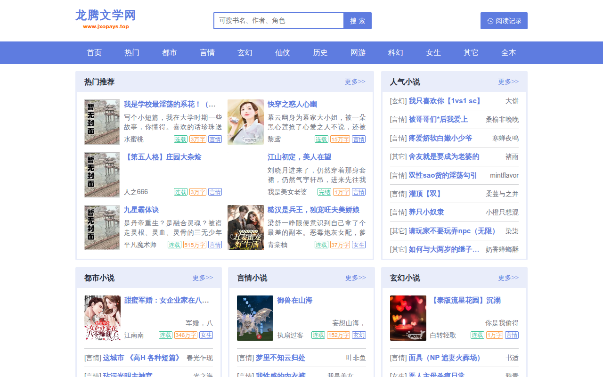Image resolution: width=603 pixels, height=377 pixels.
Task: Open title link 江山初定，美人在望
Action: coord(299,157)
